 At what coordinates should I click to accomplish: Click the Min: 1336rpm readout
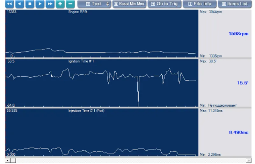(211, 56)
